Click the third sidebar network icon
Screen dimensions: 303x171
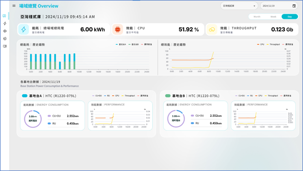pyautogui.click(x=5, y=31)
